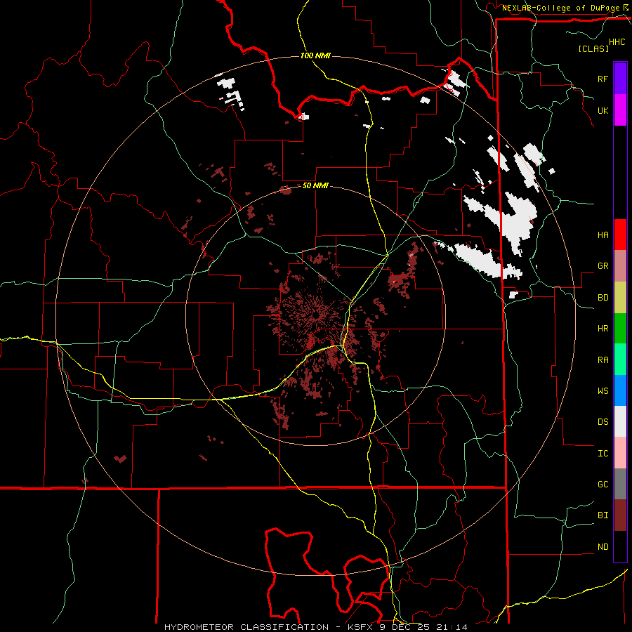Select the "GR" legend label

tap(603, 266)
